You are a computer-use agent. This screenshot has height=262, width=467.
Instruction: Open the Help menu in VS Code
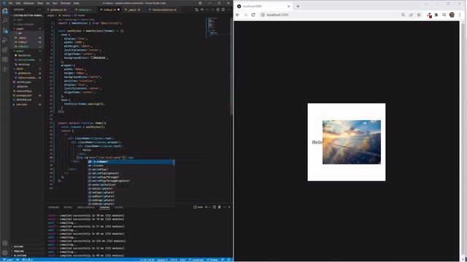click(x=76, y=3)
